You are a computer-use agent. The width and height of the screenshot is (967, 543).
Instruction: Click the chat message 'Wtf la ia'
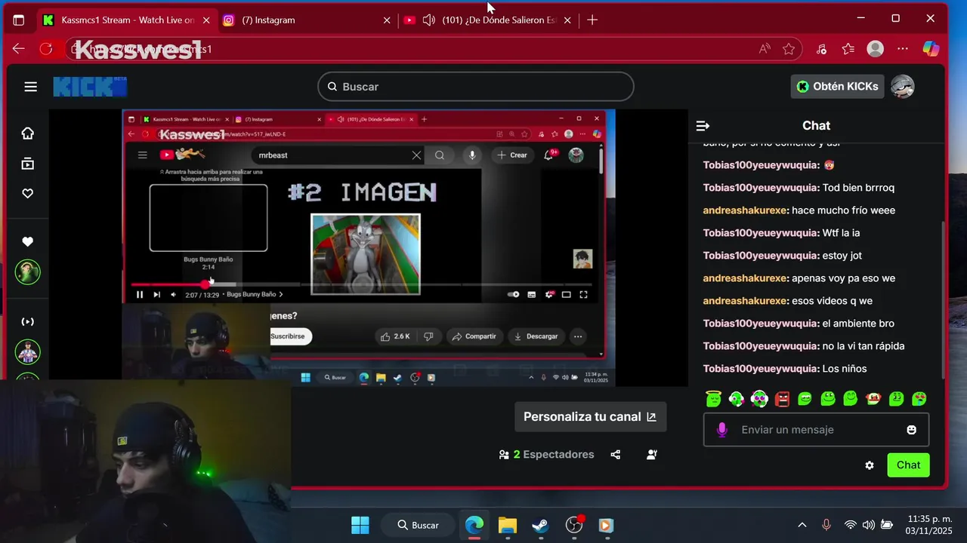(841, 233)
